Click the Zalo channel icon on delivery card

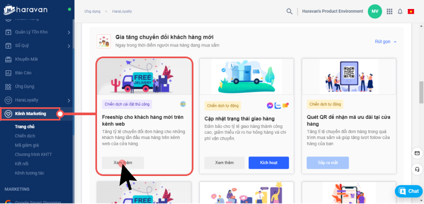(277, 106)
